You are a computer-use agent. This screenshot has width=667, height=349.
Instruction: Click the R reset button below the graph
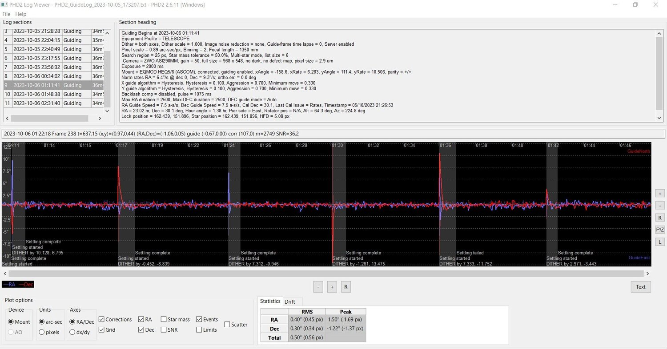[346, 287]
